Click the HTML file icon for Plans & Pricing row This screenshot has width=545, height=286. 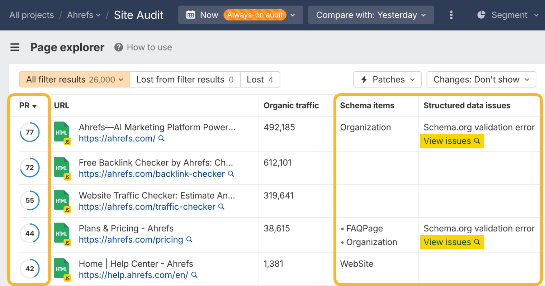pos(62,234)
